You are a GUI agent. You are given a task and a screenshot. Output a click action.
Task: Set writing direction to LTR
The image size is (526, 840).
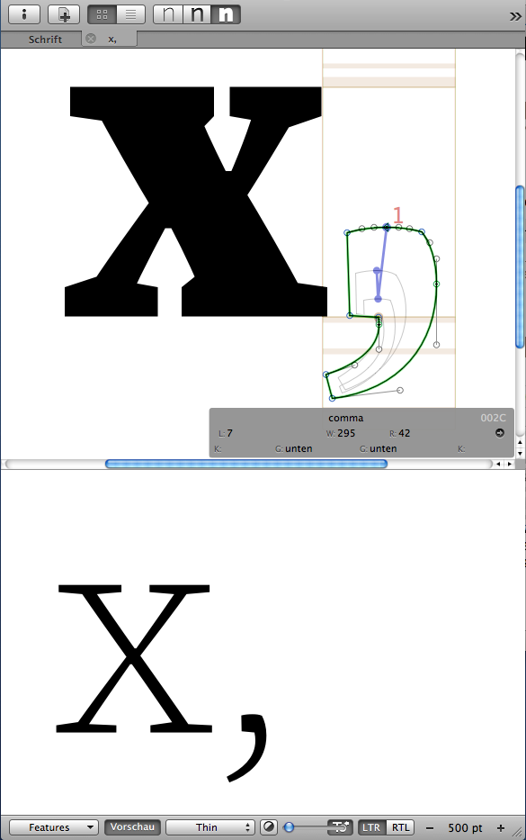pyautogui.click(x=371, y=827)
